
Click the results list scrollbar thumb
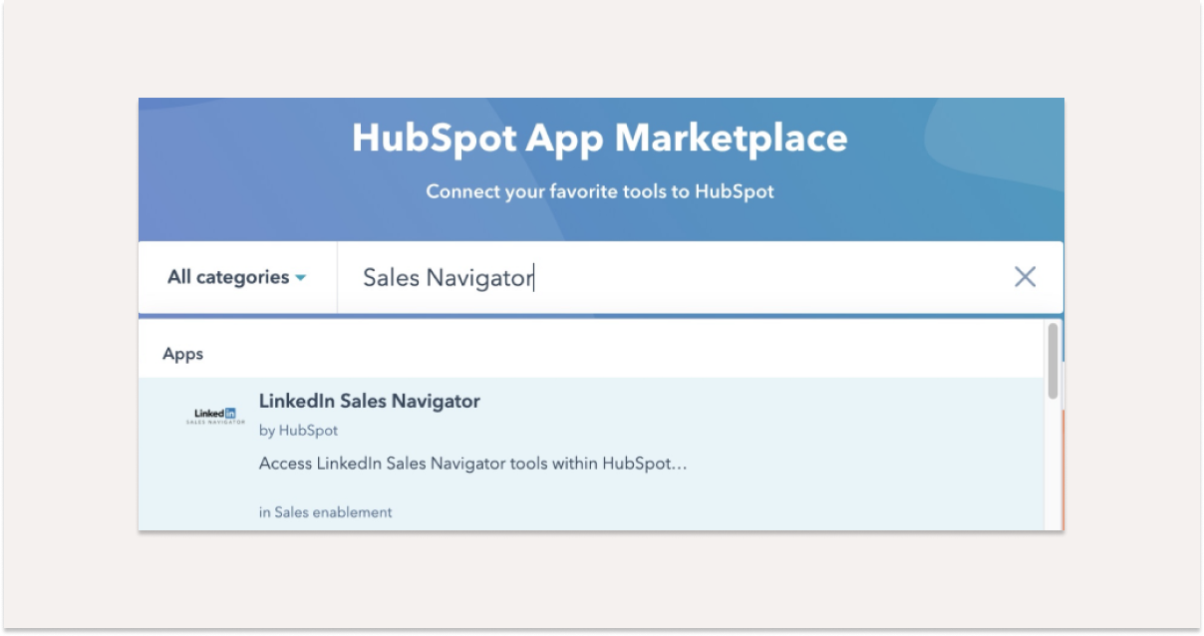1053,361
